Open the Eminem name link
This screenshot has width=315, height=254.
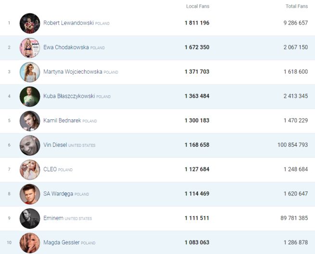(53, 218)
